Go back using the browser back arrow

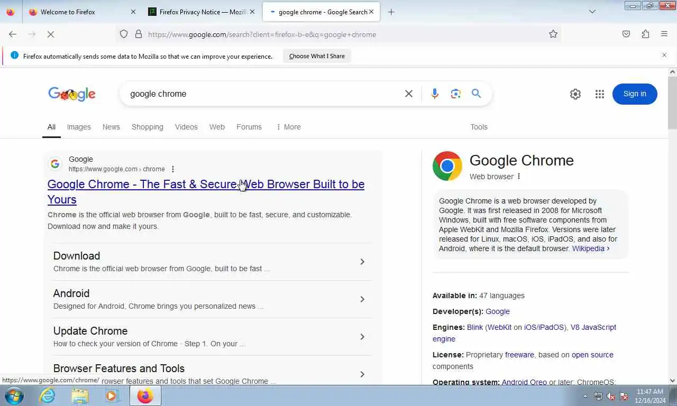(x=13, y=34)
